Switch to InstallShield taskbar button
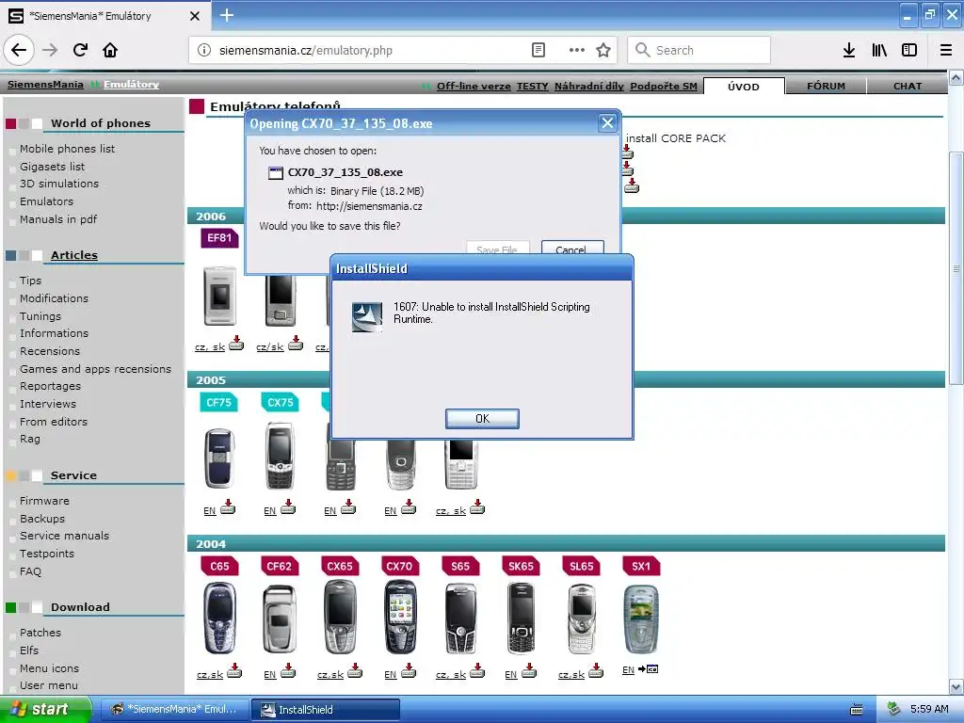Viewport: 964px width, 723px height. [x=325, y=710]
